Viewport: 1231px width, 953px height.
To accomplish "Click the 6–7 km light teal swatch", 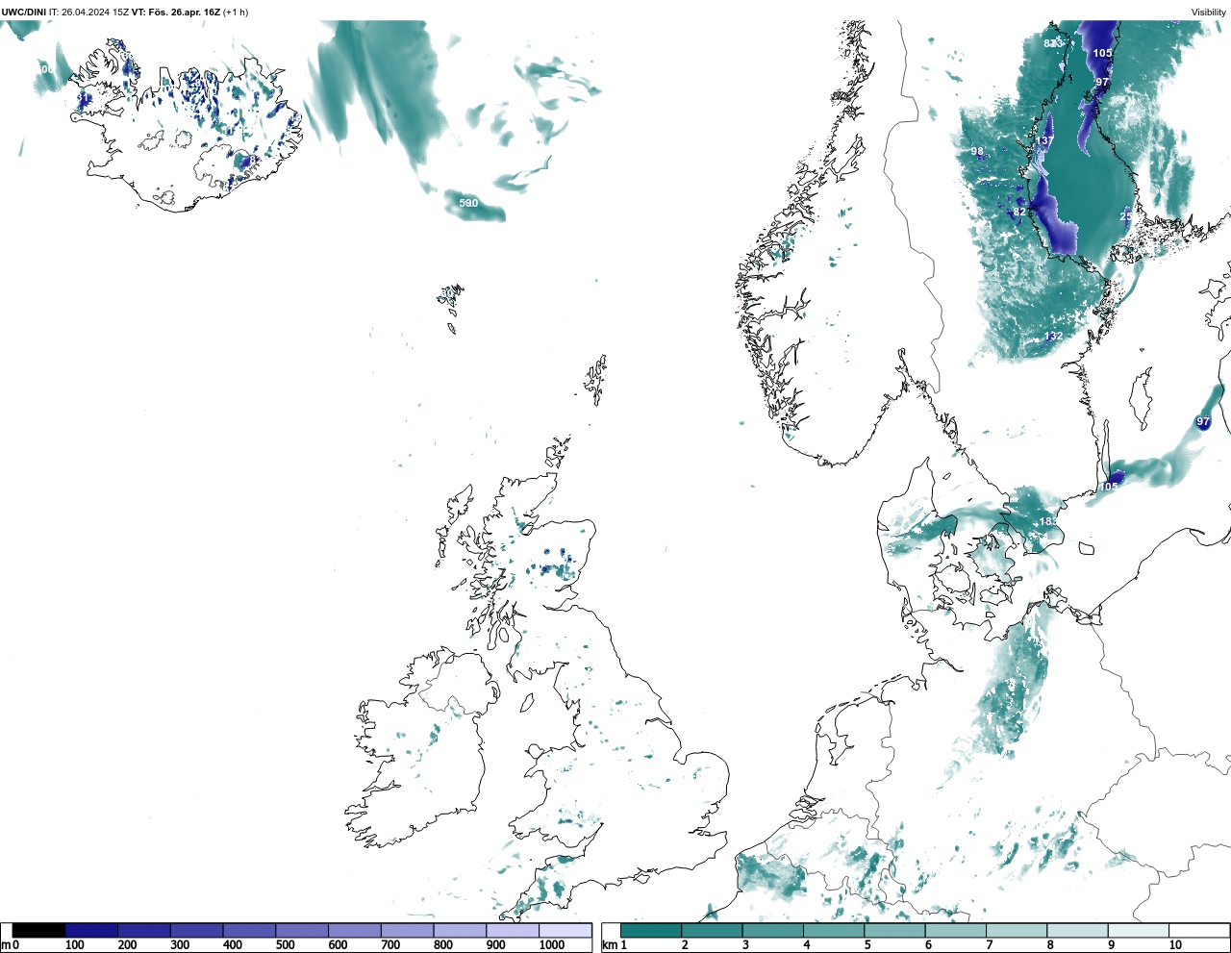I will [955, 930].
